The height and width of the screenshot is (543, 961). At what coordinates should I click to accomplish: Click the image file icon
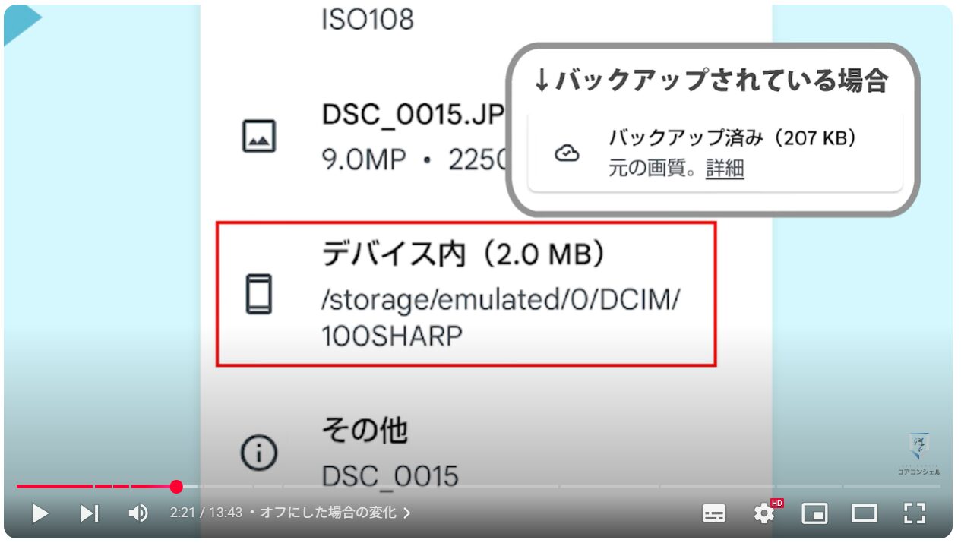tap(258, 137)
